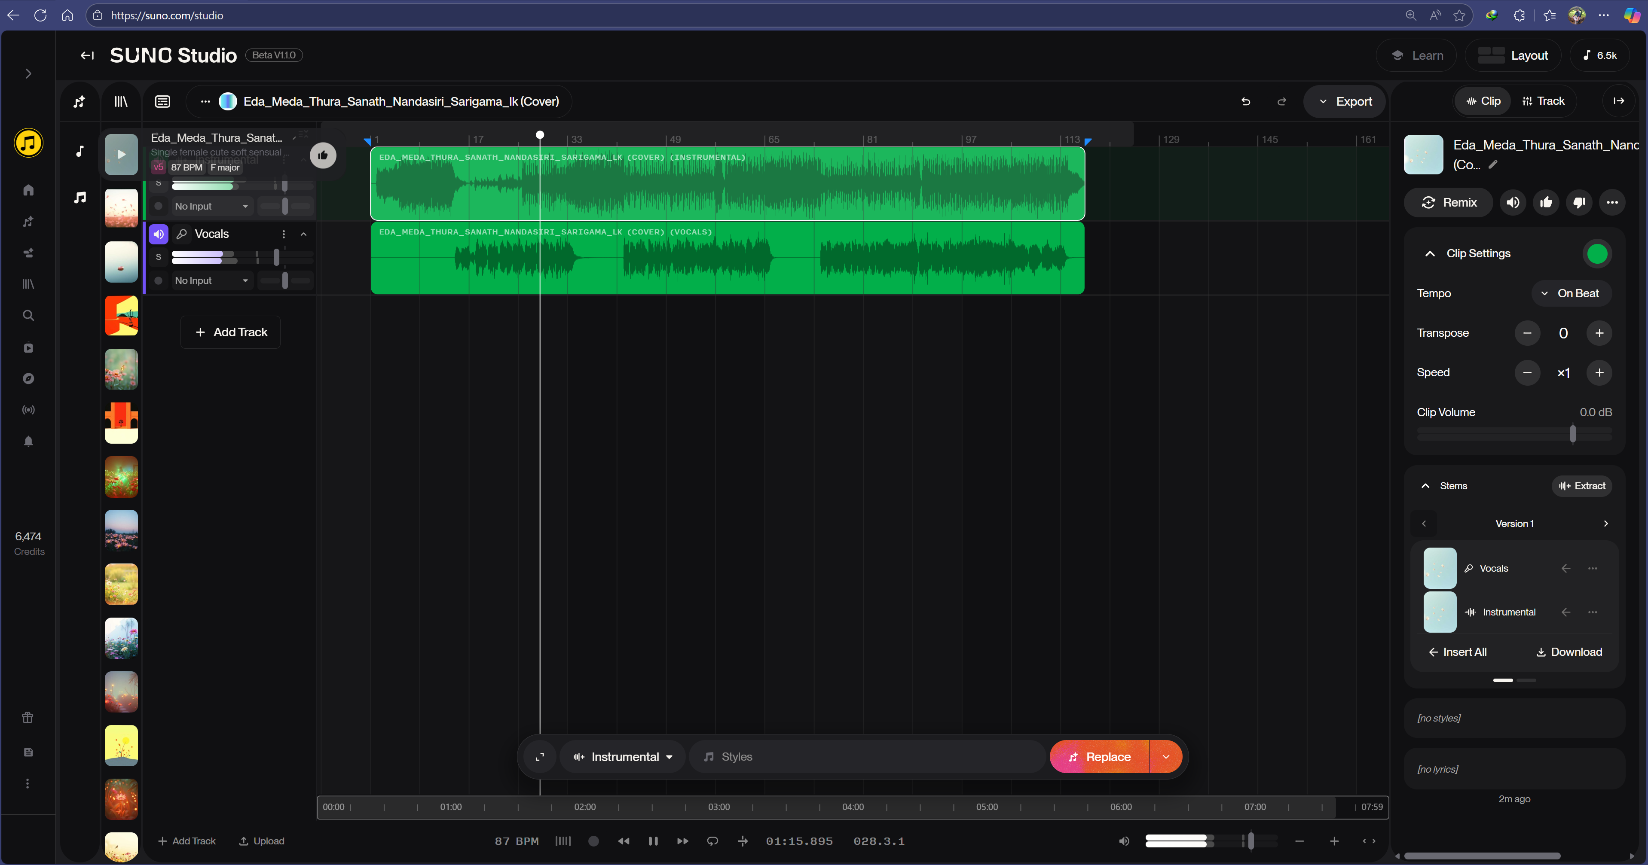
Task: Open the project three-dot menu
Action: click(205, 102)
